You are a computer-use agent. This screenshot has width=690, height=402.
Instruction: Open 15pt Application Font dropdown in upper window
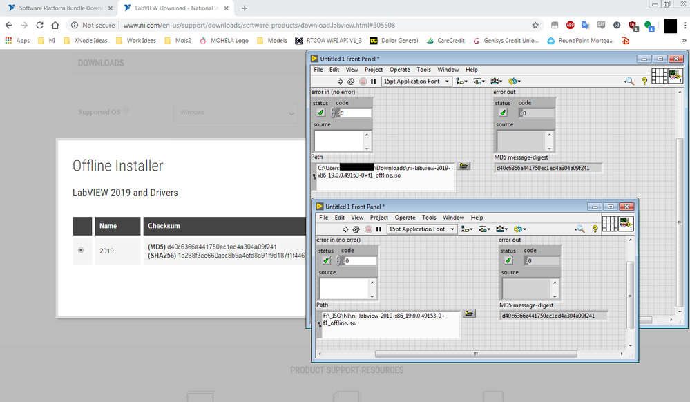416,82
